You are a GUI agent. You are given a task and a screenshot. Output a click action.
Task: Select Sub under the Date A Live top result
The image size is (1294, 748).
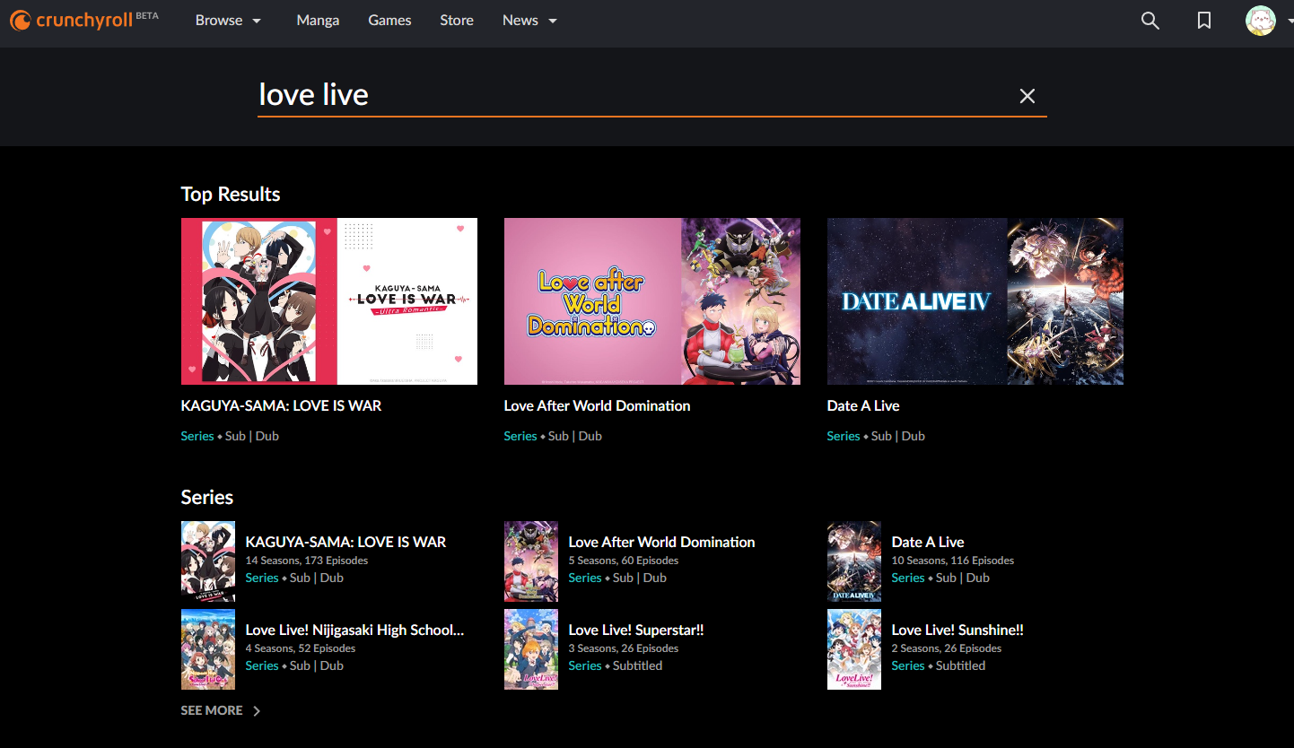point(881,436)
